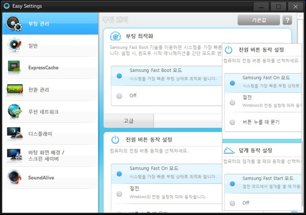Image resolution: width=306 pixels, height=215 pixels.
Task: Close the Easy Settings window
Action: click(x=295, y=7)
